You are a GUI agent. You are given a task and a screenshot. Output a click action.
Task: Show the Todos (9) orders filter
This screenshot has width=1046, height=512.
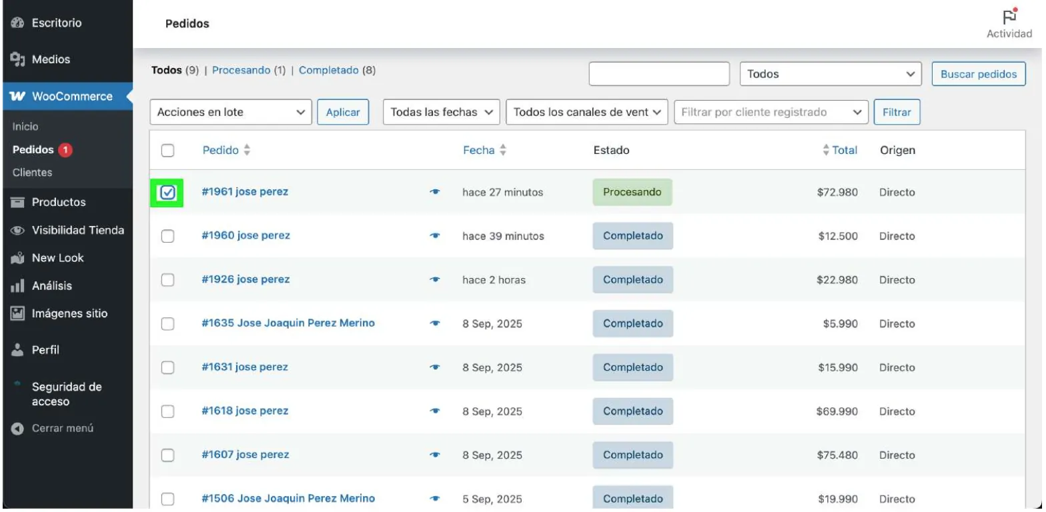pos(175,70)
